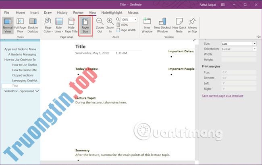Click the Bottom print margin field

pyautogui.click(x=239, y=78)
